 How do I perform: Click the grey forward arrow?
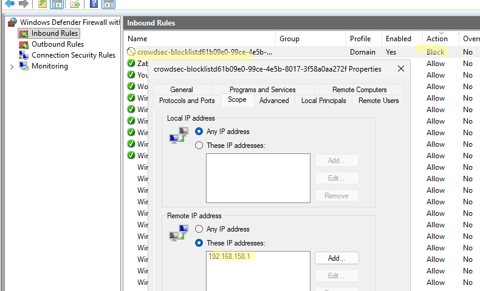coord(24,4)
